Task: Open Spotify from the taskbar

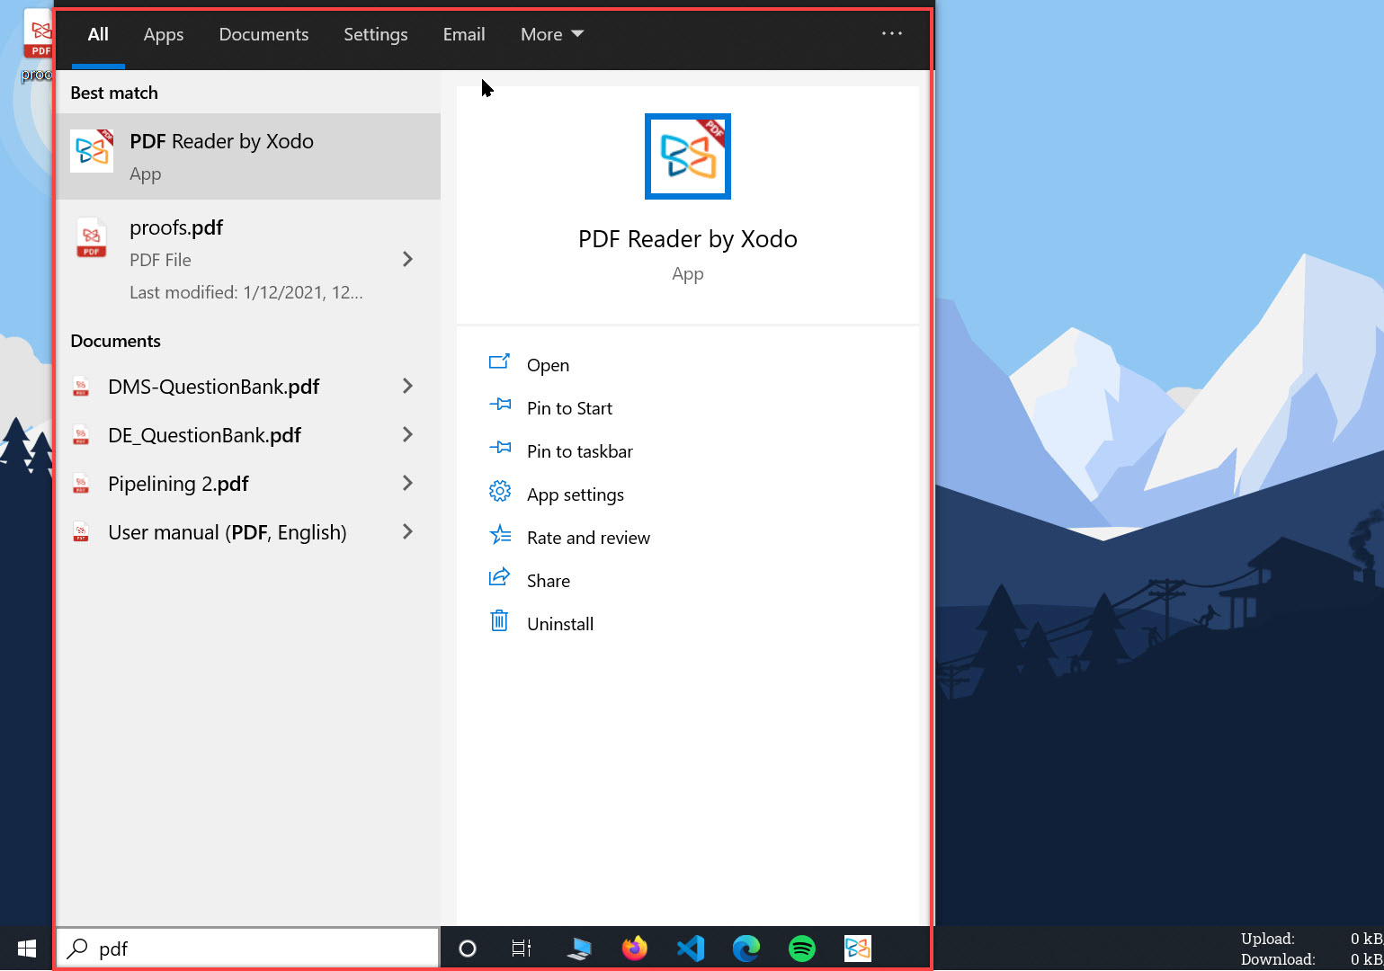Action: pyautogui.click(x=802, y=949)
